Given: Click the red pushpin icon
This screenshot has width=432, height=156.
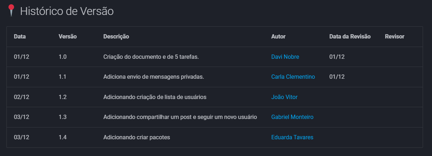Looking at the screenshot, I should point(11,10).
